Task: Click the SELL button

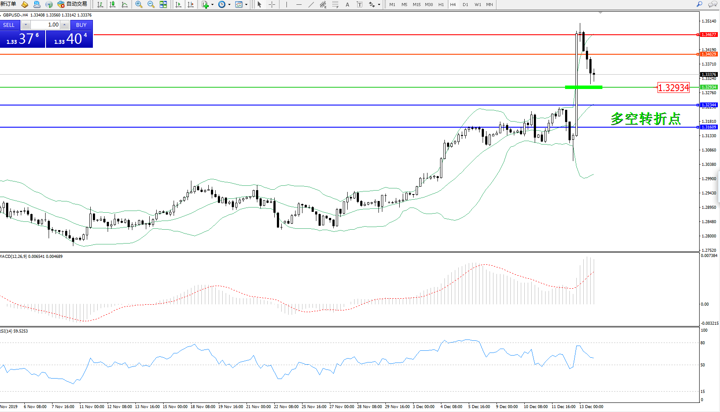Action: click(x=9, y=25)
